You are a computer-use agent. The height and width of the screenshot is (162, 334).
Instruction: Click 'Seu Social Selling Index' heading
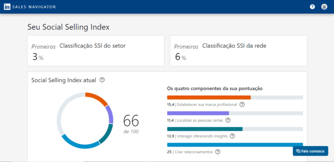(68, 27)
